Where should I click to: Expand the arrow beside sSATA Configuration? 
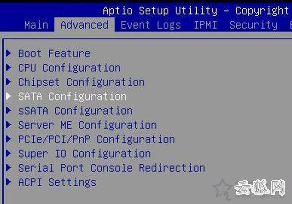9,111
